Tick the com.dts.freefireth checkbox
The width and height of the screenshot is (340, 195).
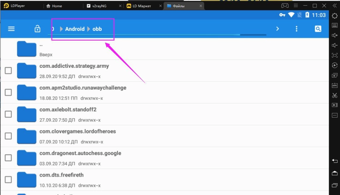(x=8, y=180)
